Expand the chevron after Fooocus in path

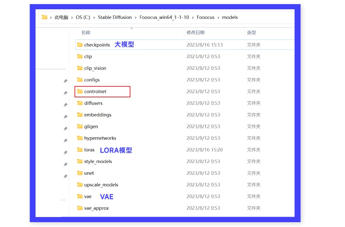pyautogui.click(x=218, y=18)
